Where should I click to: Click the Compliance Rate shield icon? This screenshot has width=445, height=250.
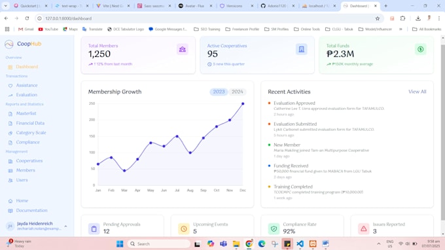coord(274,228)
